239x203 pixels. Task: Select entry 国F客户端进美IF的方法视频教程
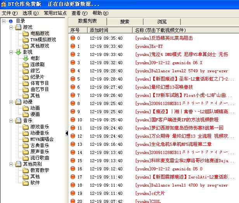[x=177, y=120]
